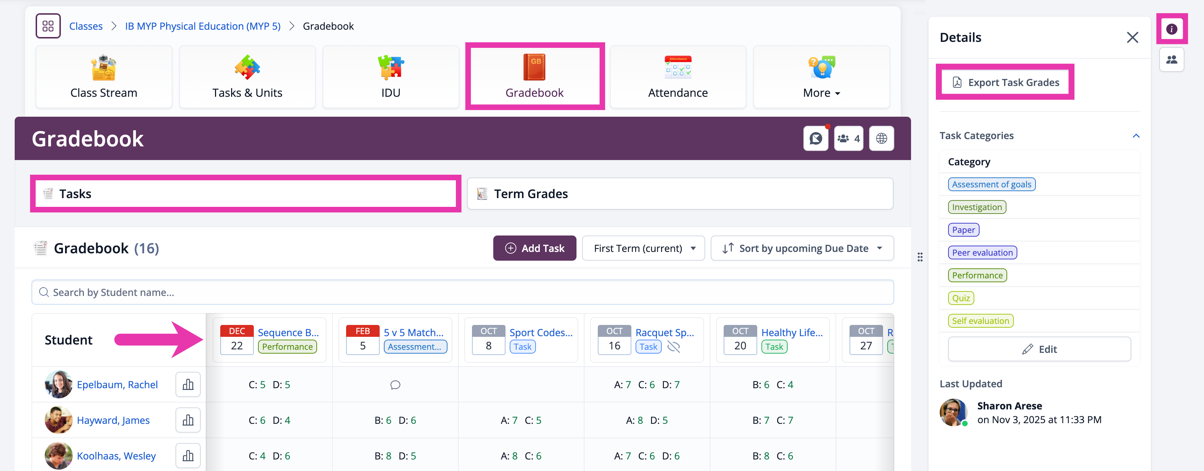Click the Add Task button
The height and width of the screenshot is (471, 1204).
[535, 248]
